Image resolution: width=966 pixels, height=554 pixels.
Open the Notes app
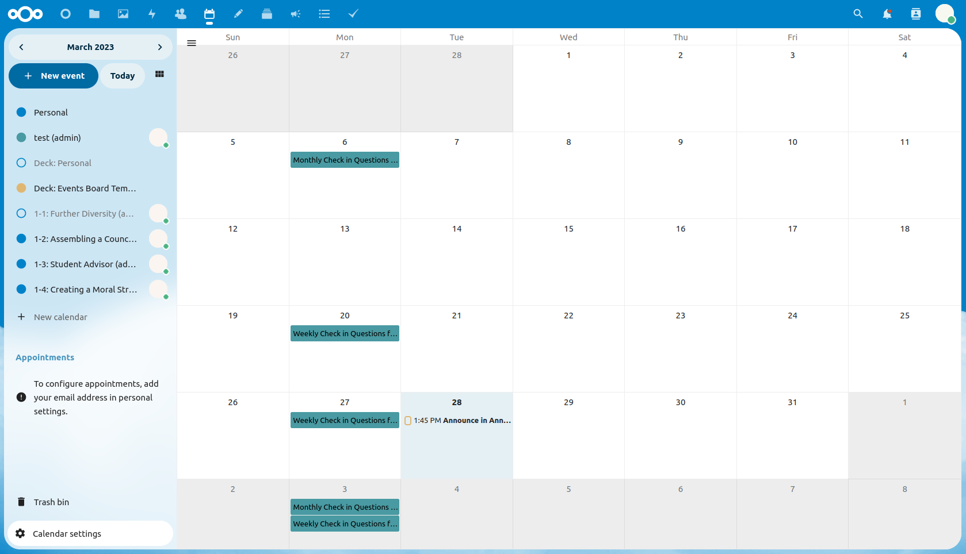coord(238,14)
